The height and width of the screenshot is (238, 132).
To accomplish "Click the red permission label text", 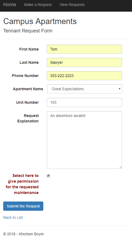I will tap(22, 184).
